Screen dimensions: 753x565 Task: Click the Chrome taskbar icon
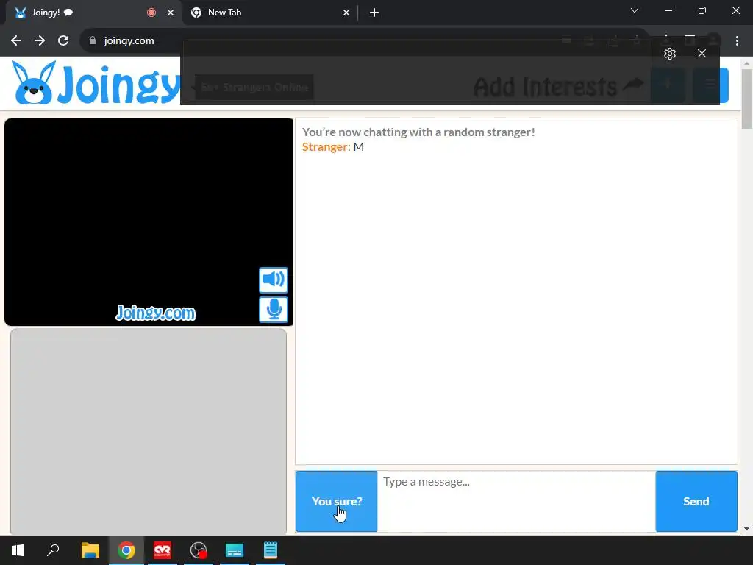pos(126,550)
